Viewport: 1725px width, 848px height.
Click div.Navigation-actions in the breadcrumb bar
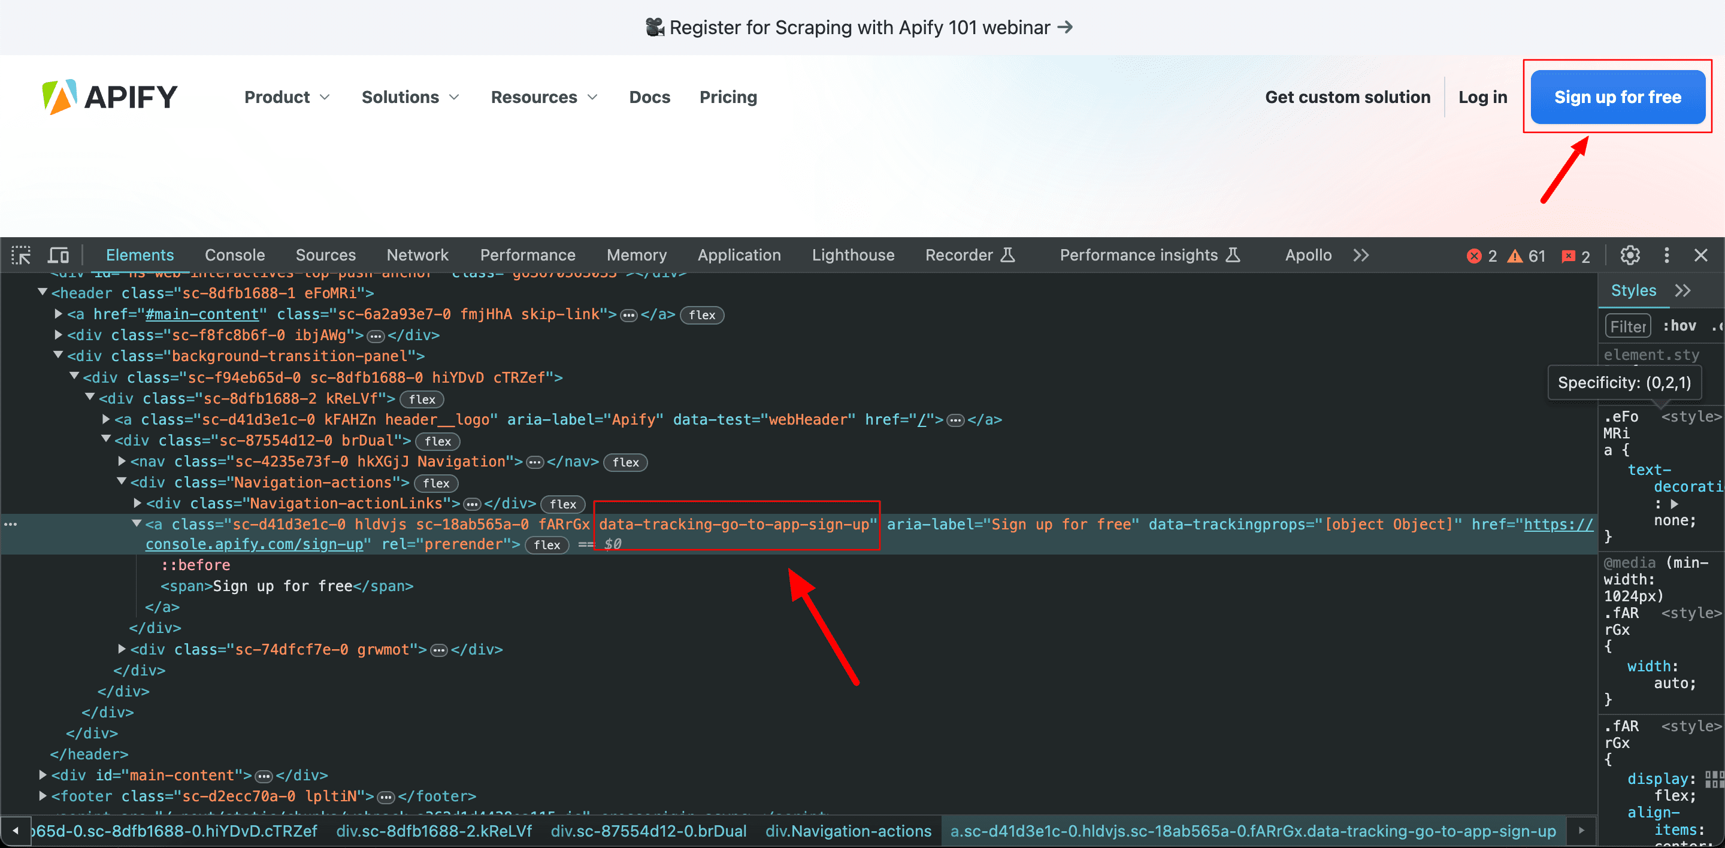(x=848, y=831)
